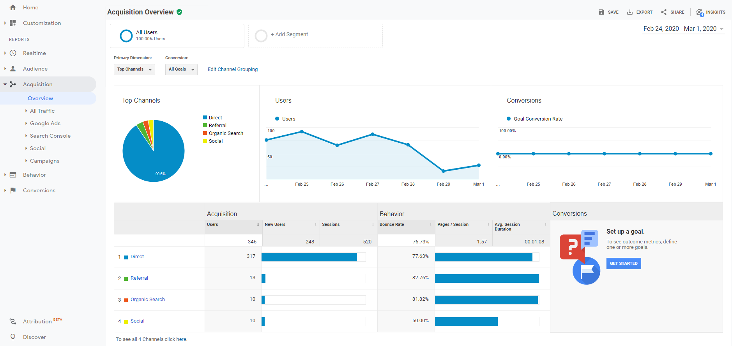This screenshot has width=732, height=346.
Task: Click the Social bounce rate bar
Action: (466, 321)
